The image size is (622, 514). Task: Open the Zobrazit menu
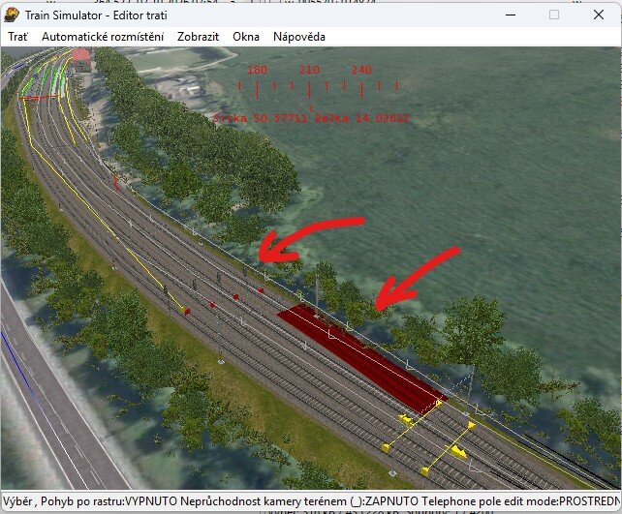click(198, 37)
